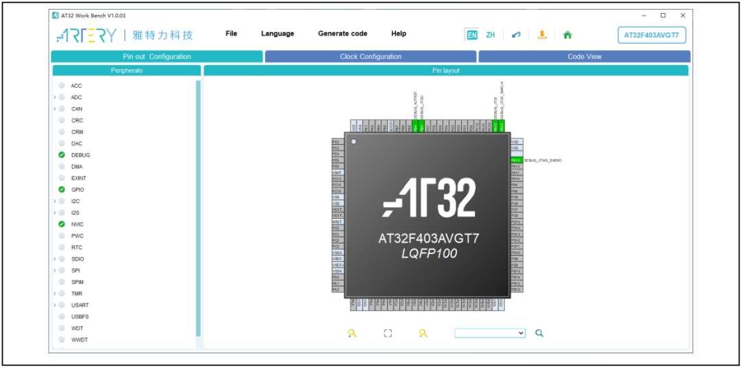Click the zoom in magnifier icon
The image size is (741, 367).
351,333
